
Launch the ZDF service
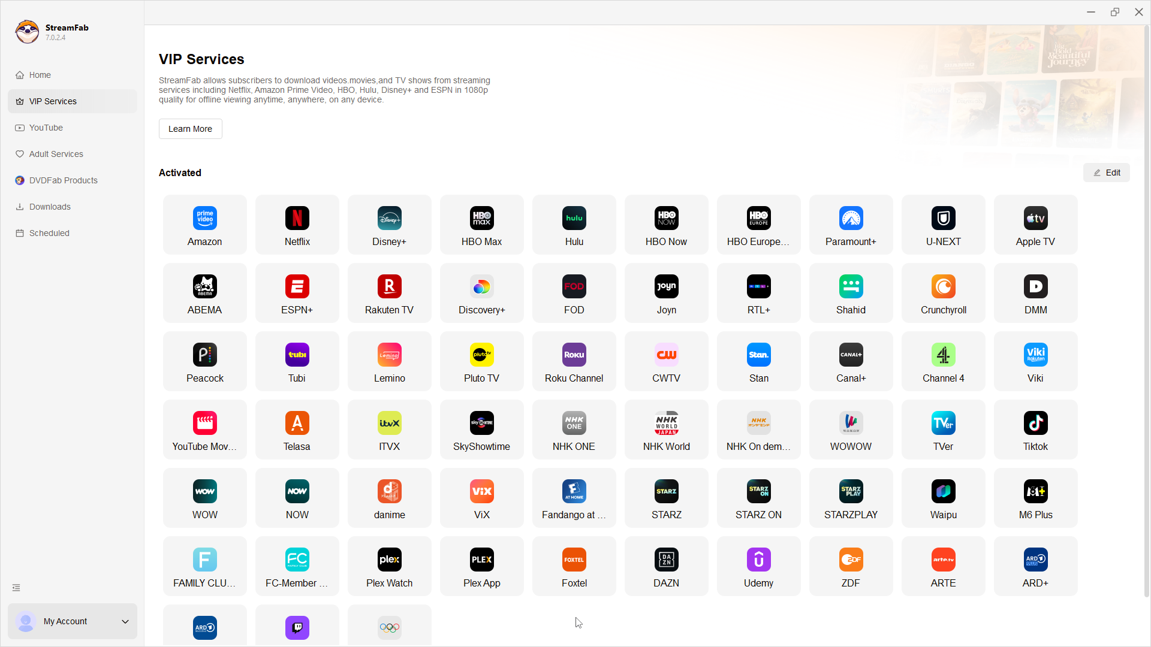click(x=851, y=566)
